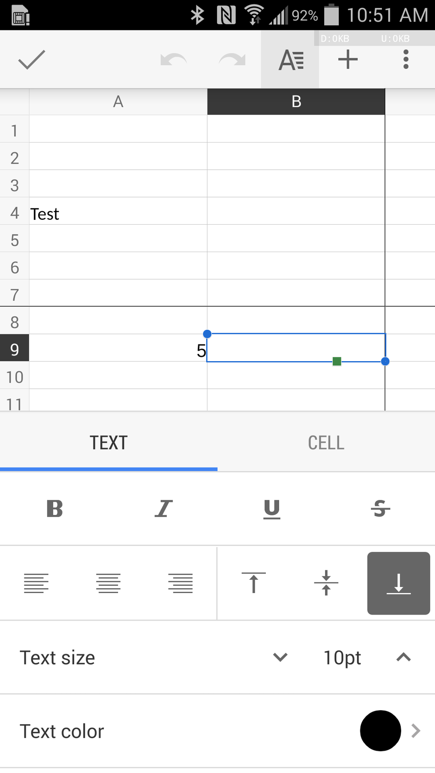Enable center text alignment
Screen dimensions: 435x773
click(108, 583)
